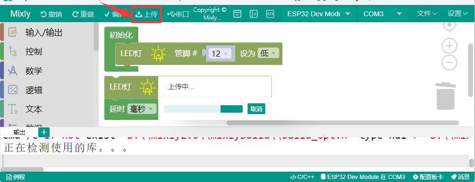The height and width of the screenshot is (182, 475).
Task: Open the 设置 menu
Action: click(x=458, y=14)
